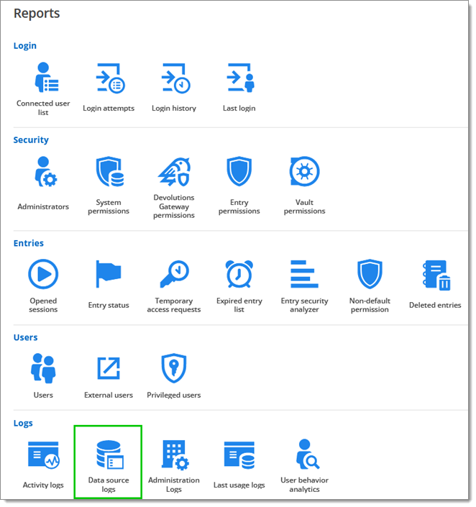Click the External users report icon

[x=109, y=368]
